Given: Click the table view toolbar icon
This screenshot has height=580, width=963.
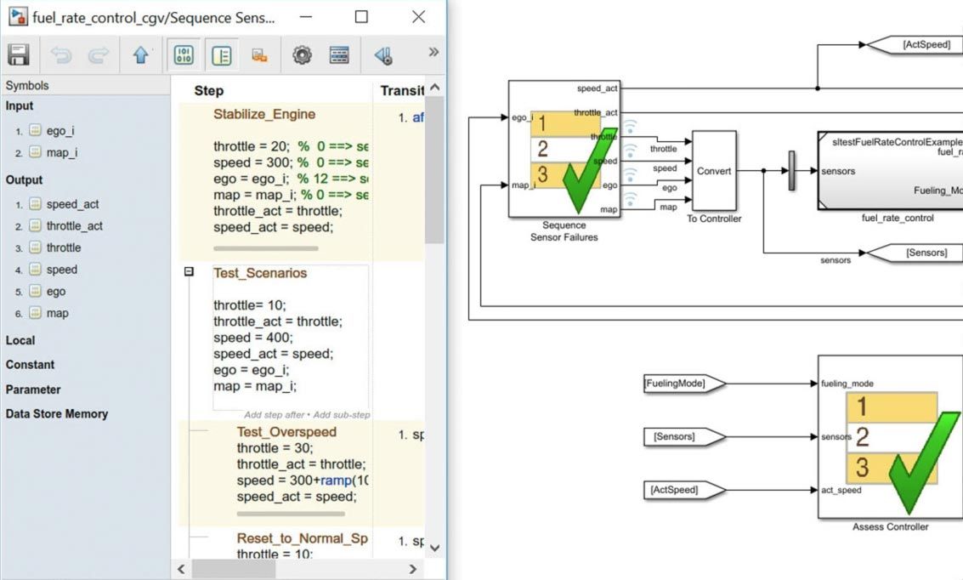Looking at the screenshot, I should pyautogui.click(x=339, y=56).
